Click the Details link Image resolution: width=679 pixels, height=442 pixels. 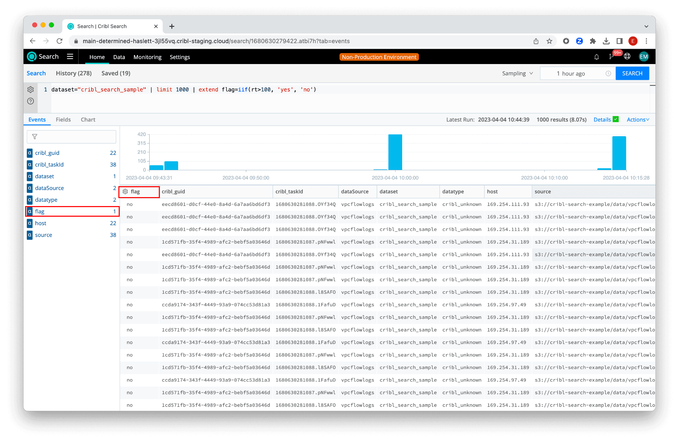tap(602, 119)
